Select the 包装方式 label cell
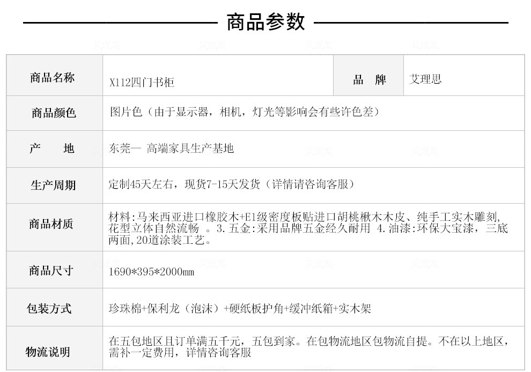 click(x=55, y=307)
